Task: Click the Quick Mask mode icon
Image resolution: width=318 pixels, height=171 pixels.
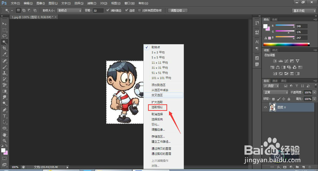Action: click(4, 158)
